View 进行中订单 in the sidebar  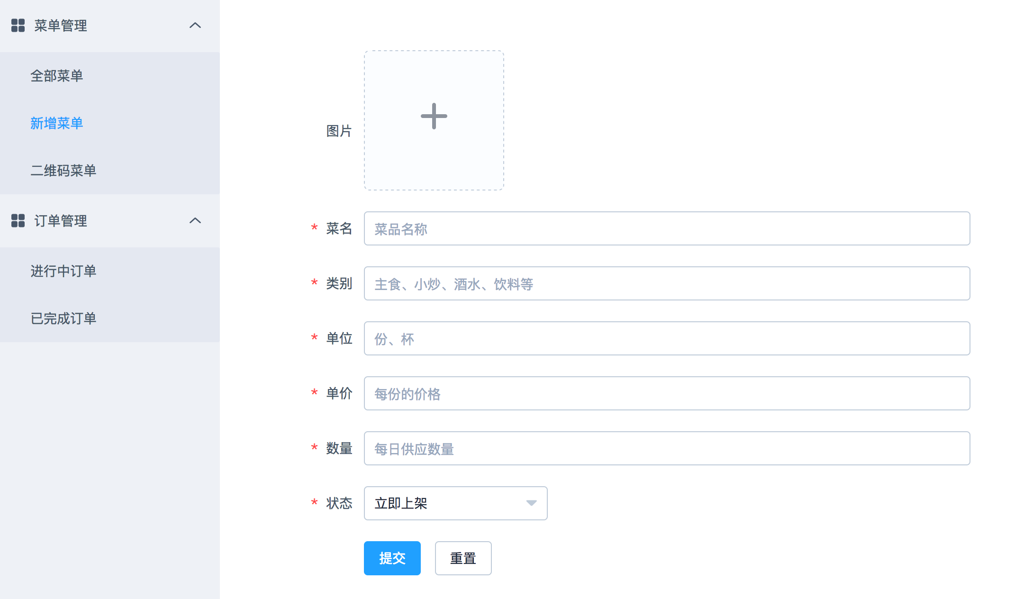63,271
